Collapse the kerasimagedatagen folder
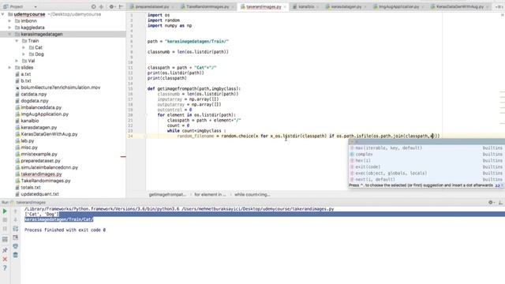This screenshot has width=505, height=284. pos(9,34)
